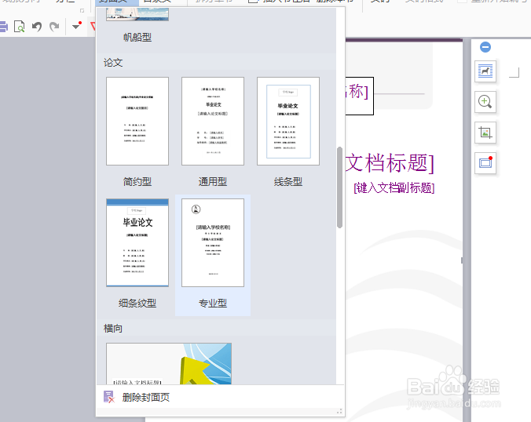Screen dimensions: 531x422
Task: Click the Undo arrow icon
Action: 37,27
